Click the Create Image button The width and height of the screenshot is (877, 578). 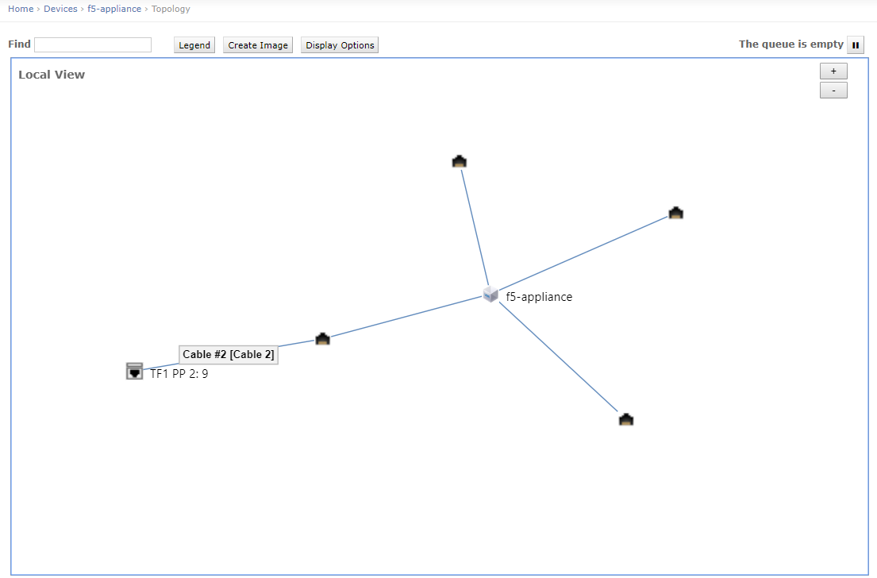pos(258,45)
